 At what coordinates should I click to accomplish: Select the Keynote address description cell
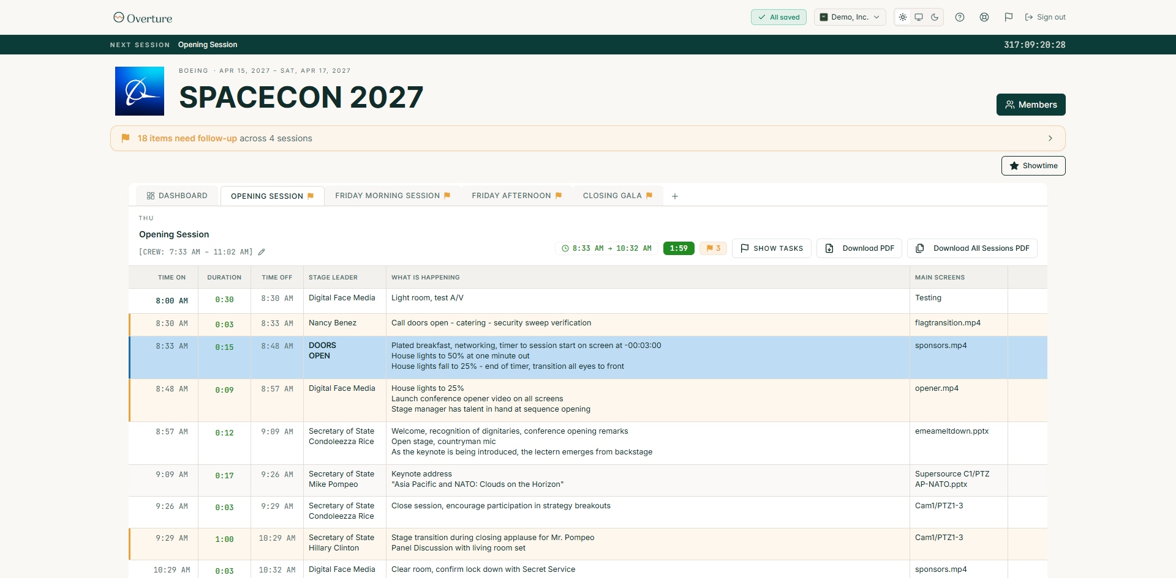click(647, 481)
